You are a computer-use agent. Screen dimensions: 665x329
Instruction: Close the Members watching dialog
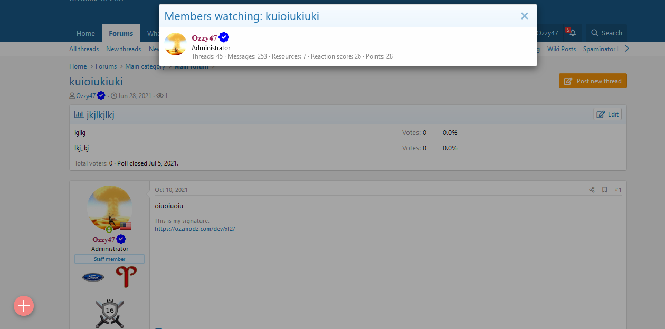[x=524, y=16]
